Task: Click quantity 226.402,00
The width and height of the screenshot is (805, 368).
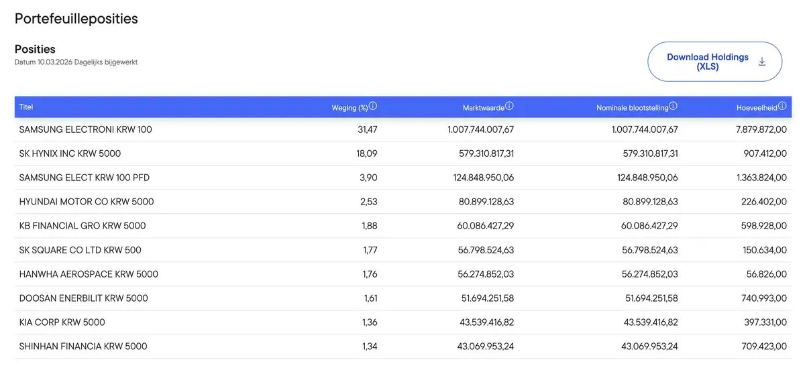Action: pos(765,202)
